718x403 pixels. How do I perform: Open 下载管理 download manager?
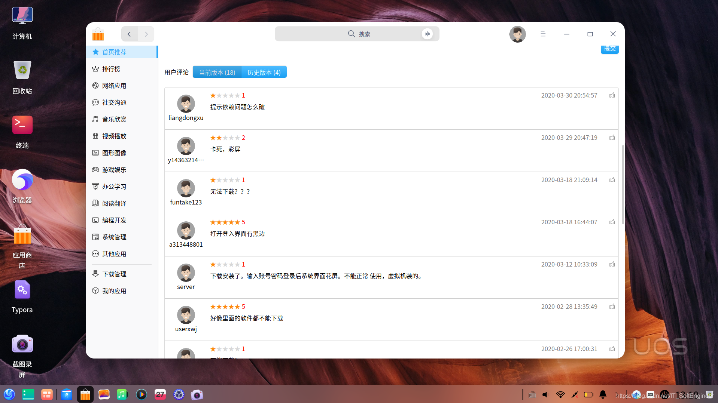click(x=122, y=274)
